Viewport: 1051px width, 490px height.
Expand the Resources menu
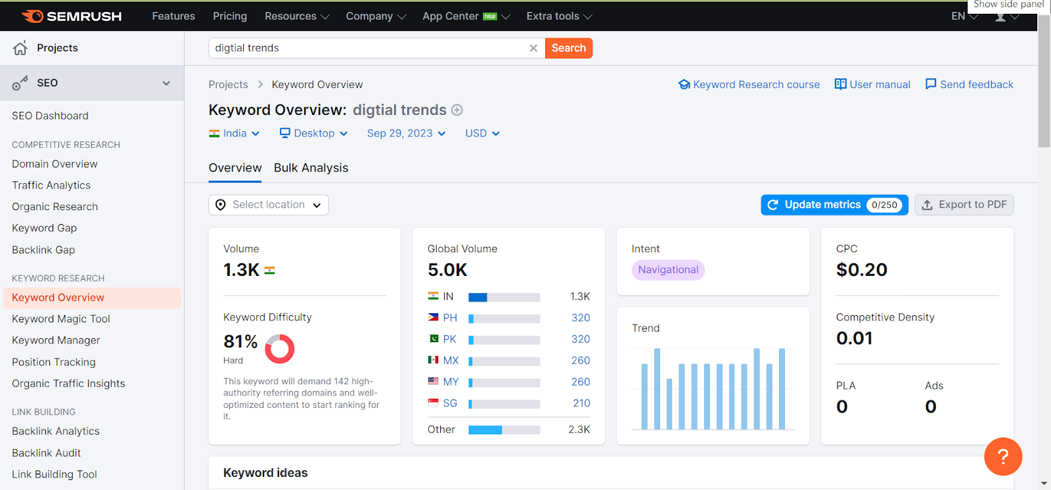click(x=297, y=16)
